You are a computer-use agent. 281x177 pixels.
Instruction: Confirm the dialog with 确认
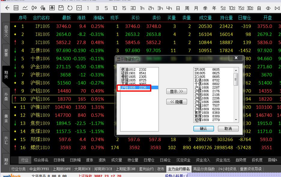click(x=203, y=128)
